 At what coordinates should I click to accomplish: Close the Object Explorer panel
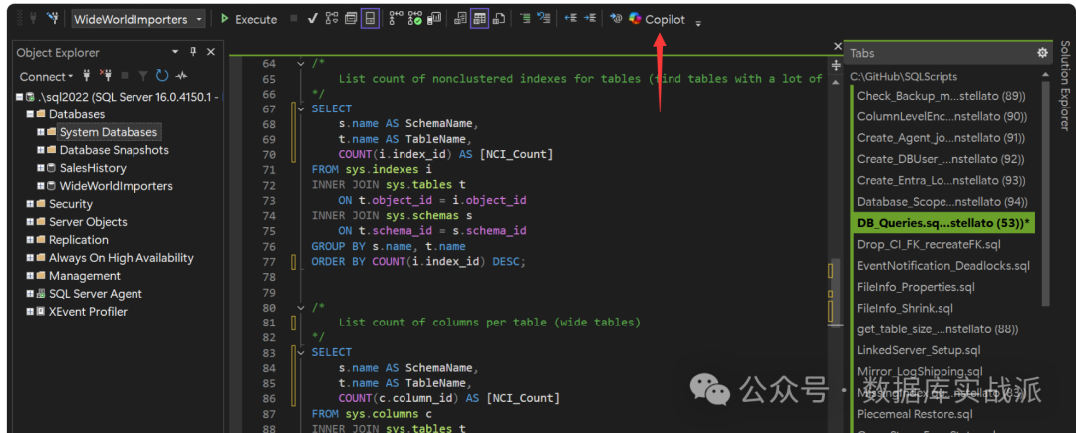(x=210, y=52)
